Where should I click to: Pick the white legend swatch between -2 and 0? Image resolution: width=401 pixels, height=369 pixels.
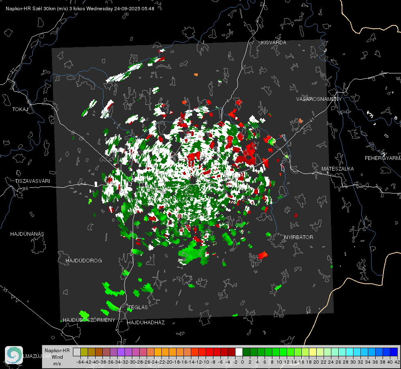point(239,352)
